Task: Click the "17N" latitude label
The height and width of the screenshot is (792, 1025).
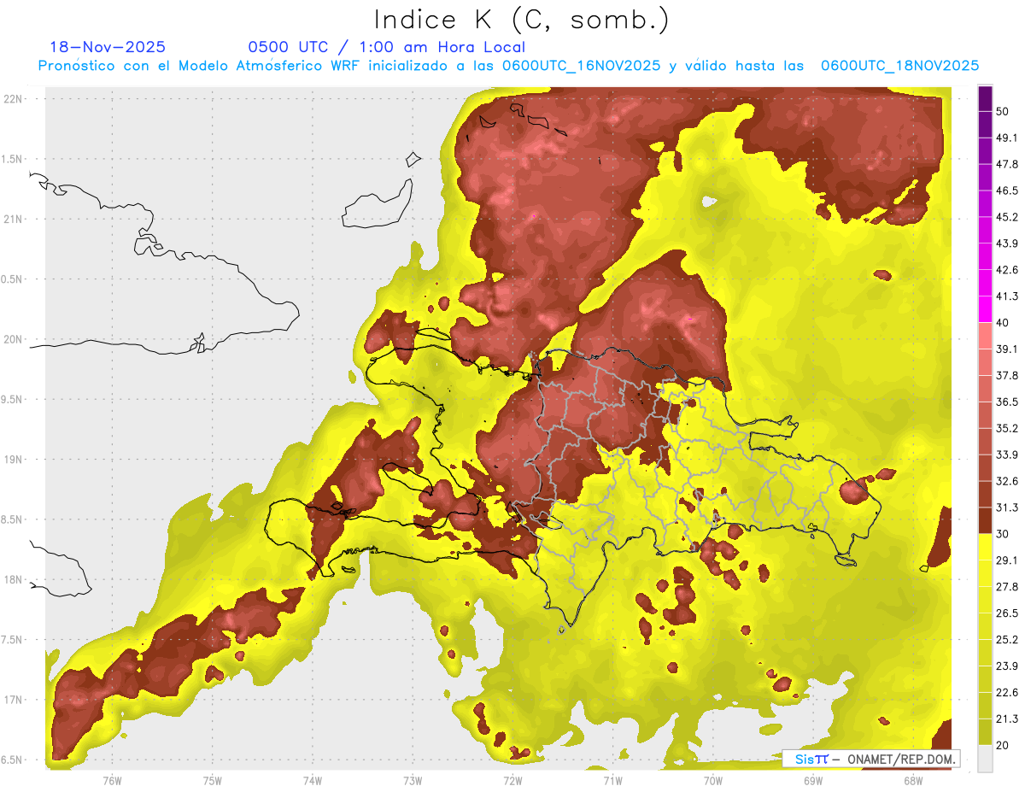Action: pyautogui.click(x=14, y=700)
